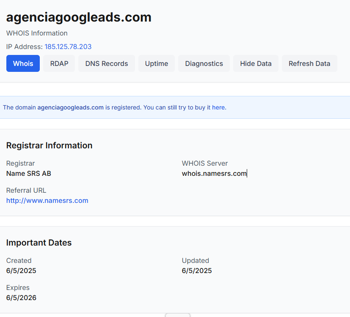Click the Important Dates heading
The width and height of the screenshot is (350, 317).
click(x=39, y=243)
